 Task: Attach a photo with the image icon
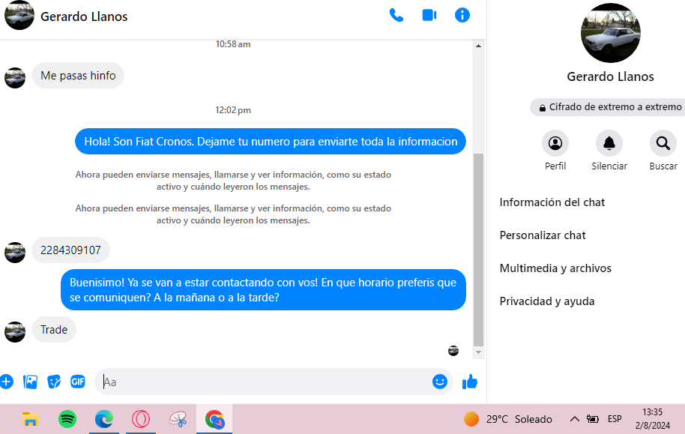30,382
